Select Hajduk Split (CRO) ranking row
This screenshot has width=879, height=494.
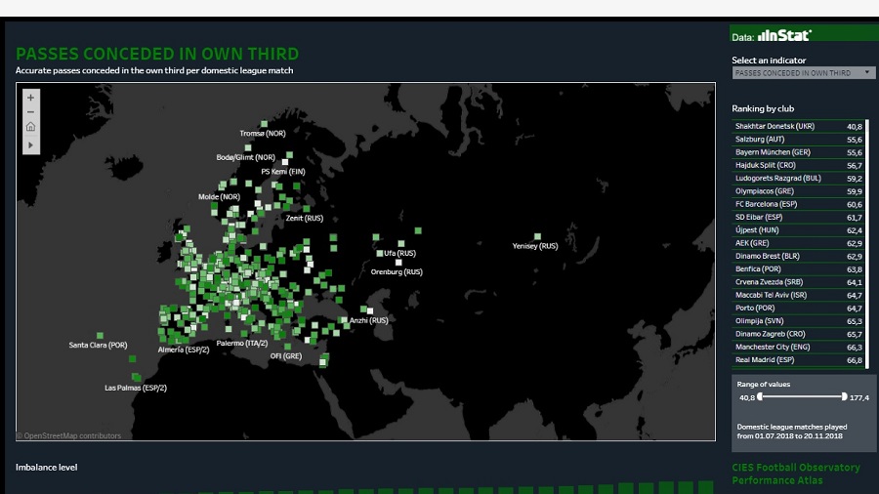click(798, 165)
